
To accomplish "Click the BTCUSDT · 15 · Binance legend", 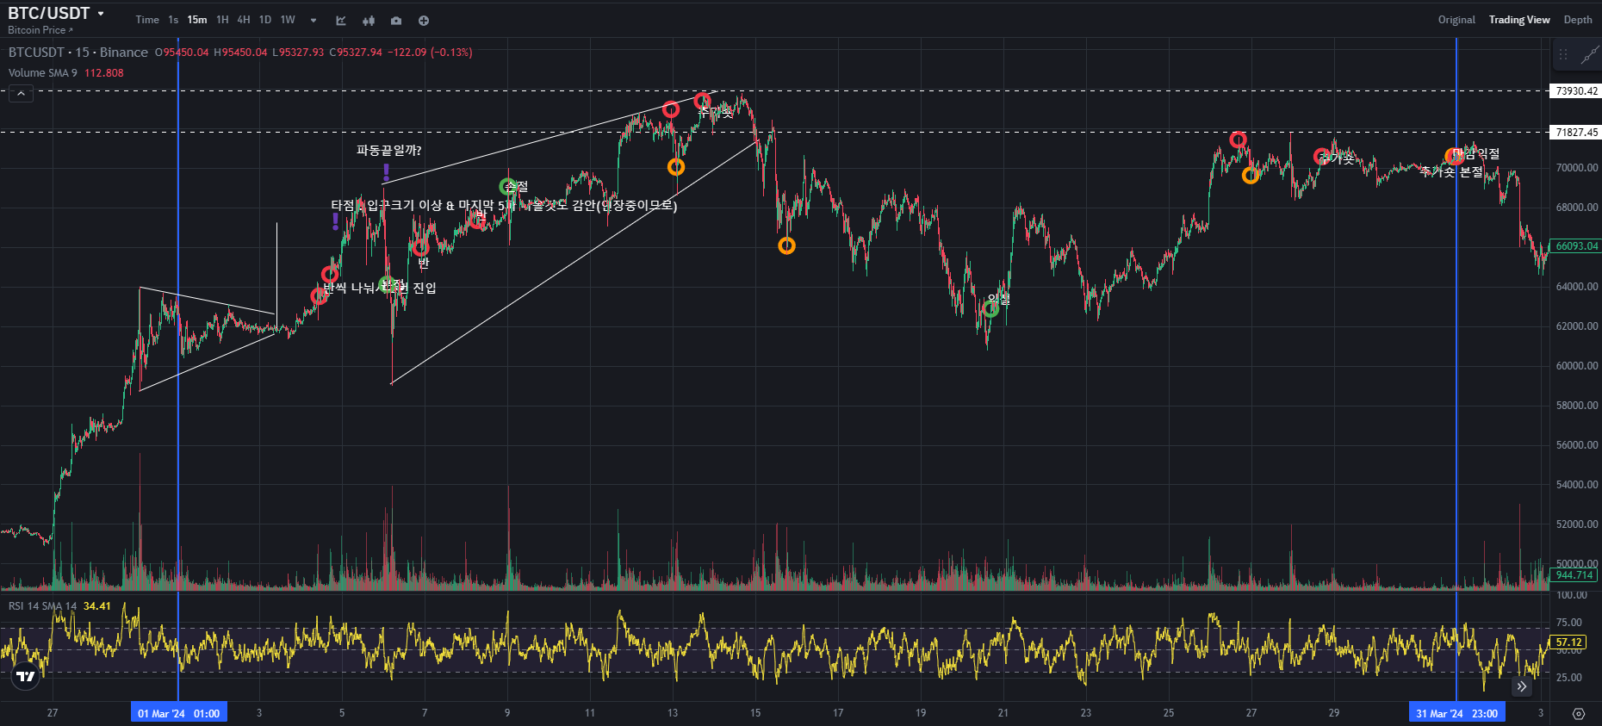I will click(78, 53).
